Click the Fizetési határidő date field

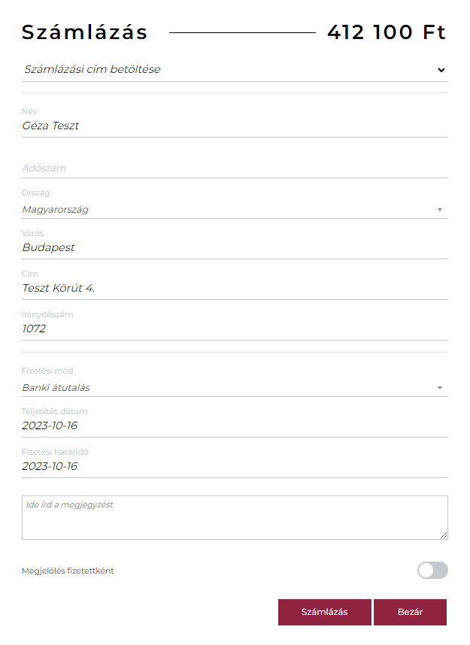(x=233, y=466)
